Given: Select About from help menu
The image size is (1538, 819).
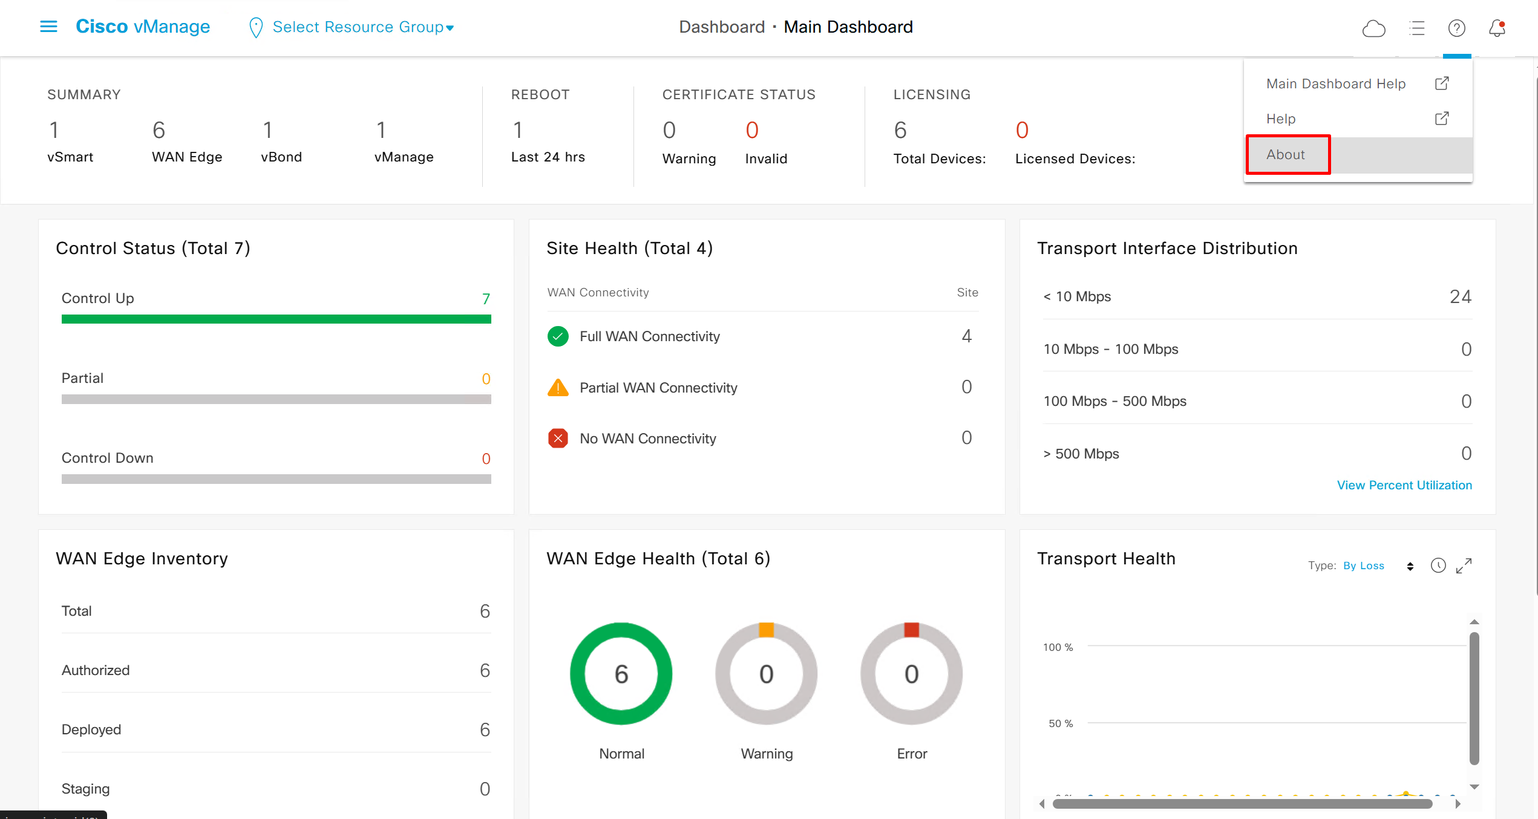Looking at the screenshot, I should pos(1286,155).
